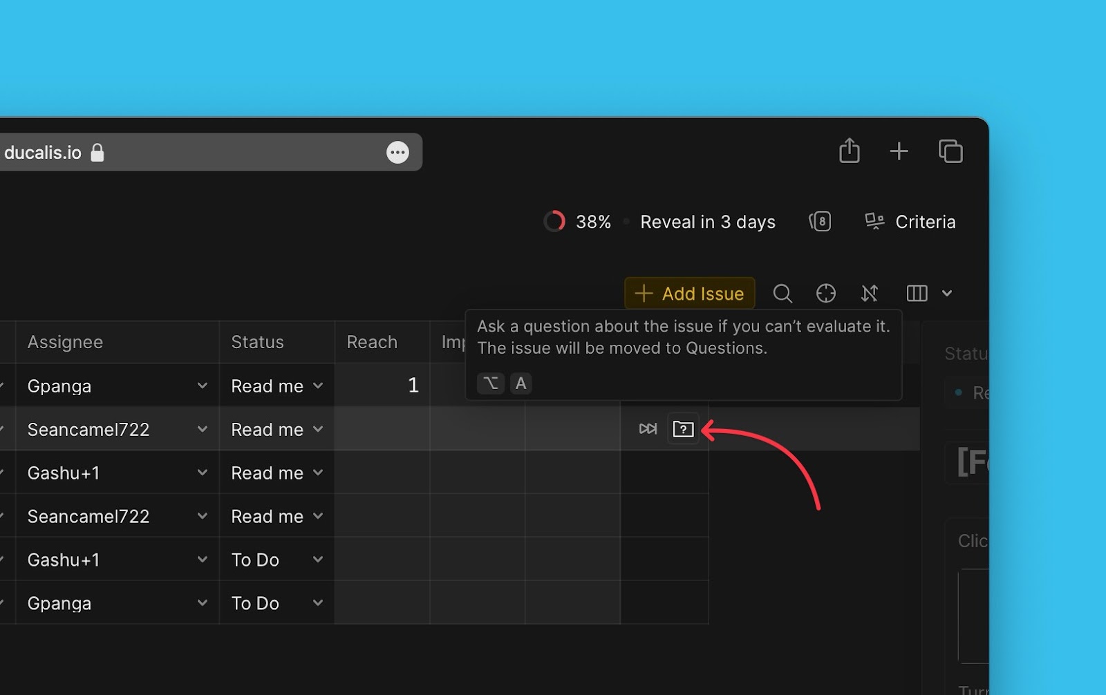Click the cards icon showing 8
1106x695 pixels.
click(x=820, y=222)
